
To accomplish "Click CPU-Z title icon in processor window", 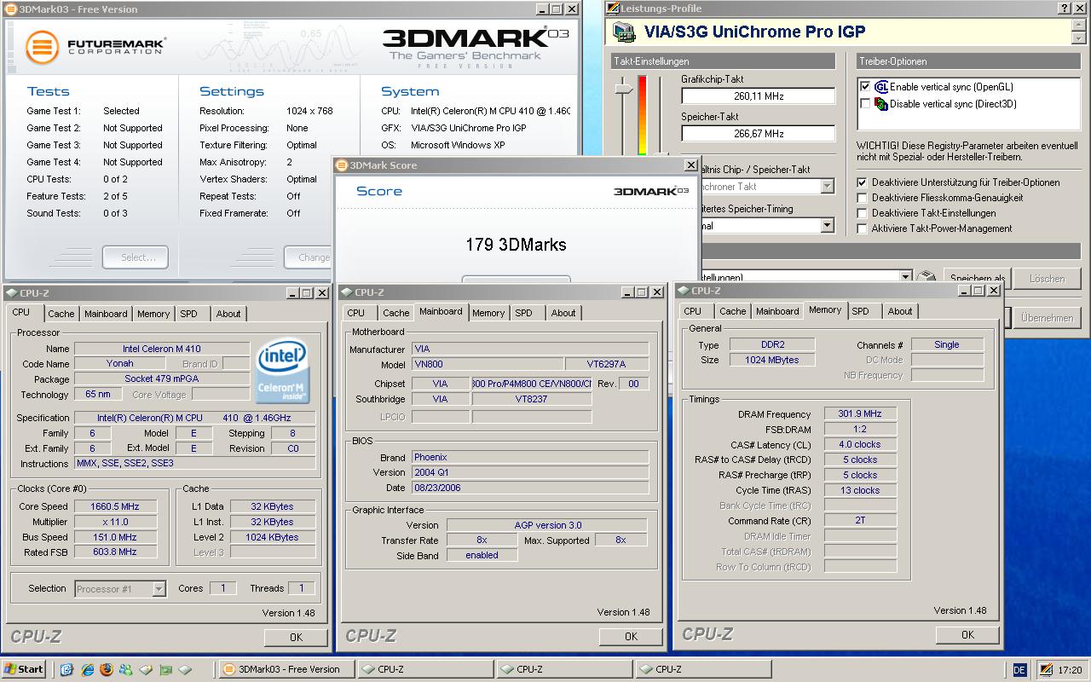I will click(13, 292).
